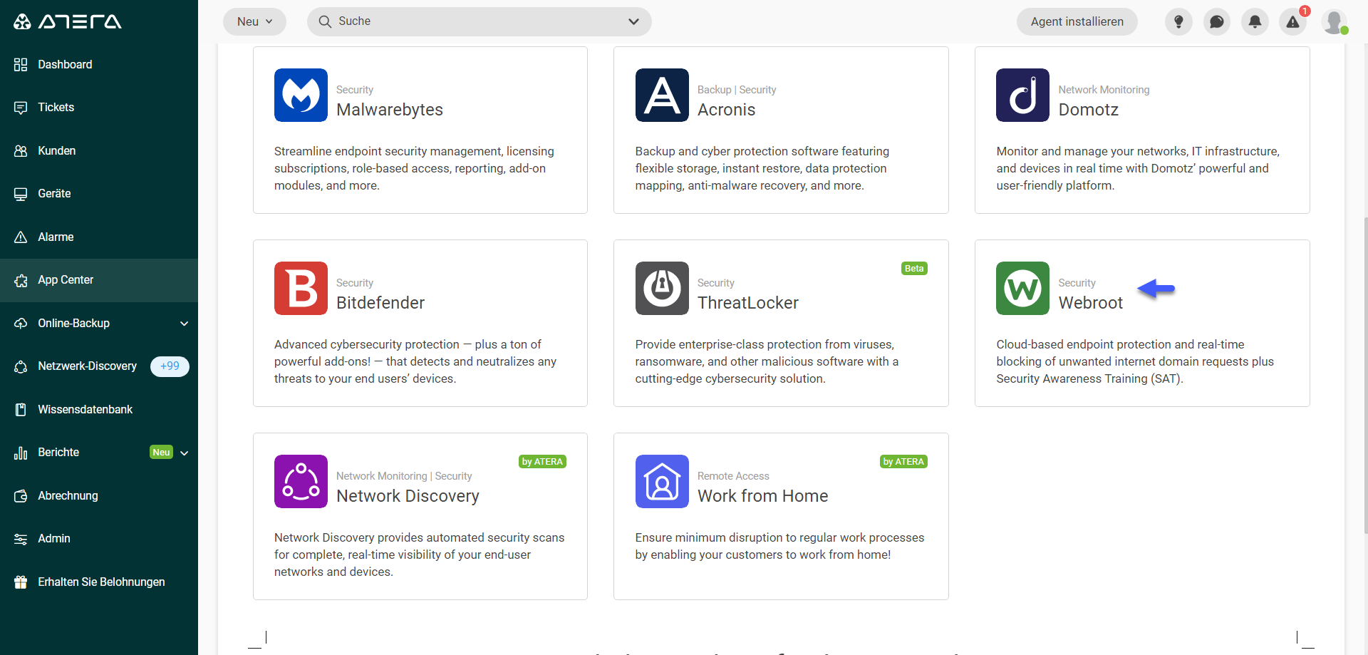1368x655 pixels.
Task: Click the Berichte bar chart icon
Action: [21, 453]
